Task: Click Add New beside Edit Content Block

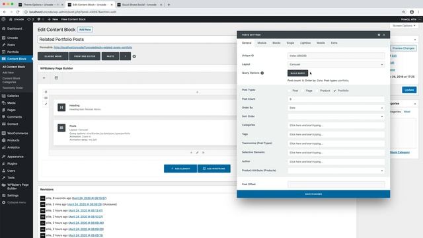Action: tap(85, 29)
